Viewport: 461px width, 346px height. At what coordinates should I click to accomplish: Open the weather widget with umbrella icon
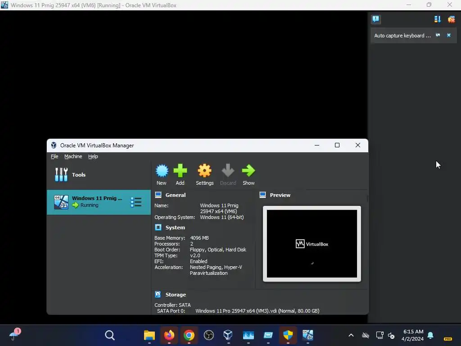pos(15,335)
